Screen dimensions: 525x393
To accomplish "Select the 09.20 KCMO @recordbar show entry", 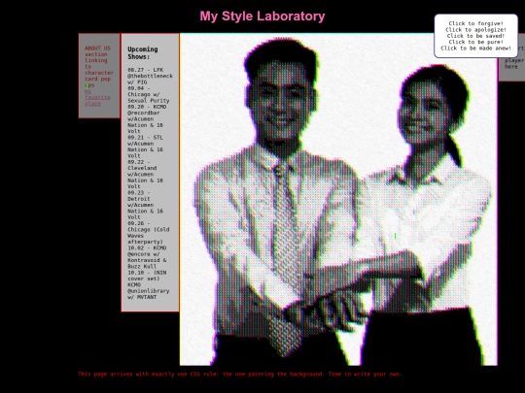I will click(x=147, y=119).
